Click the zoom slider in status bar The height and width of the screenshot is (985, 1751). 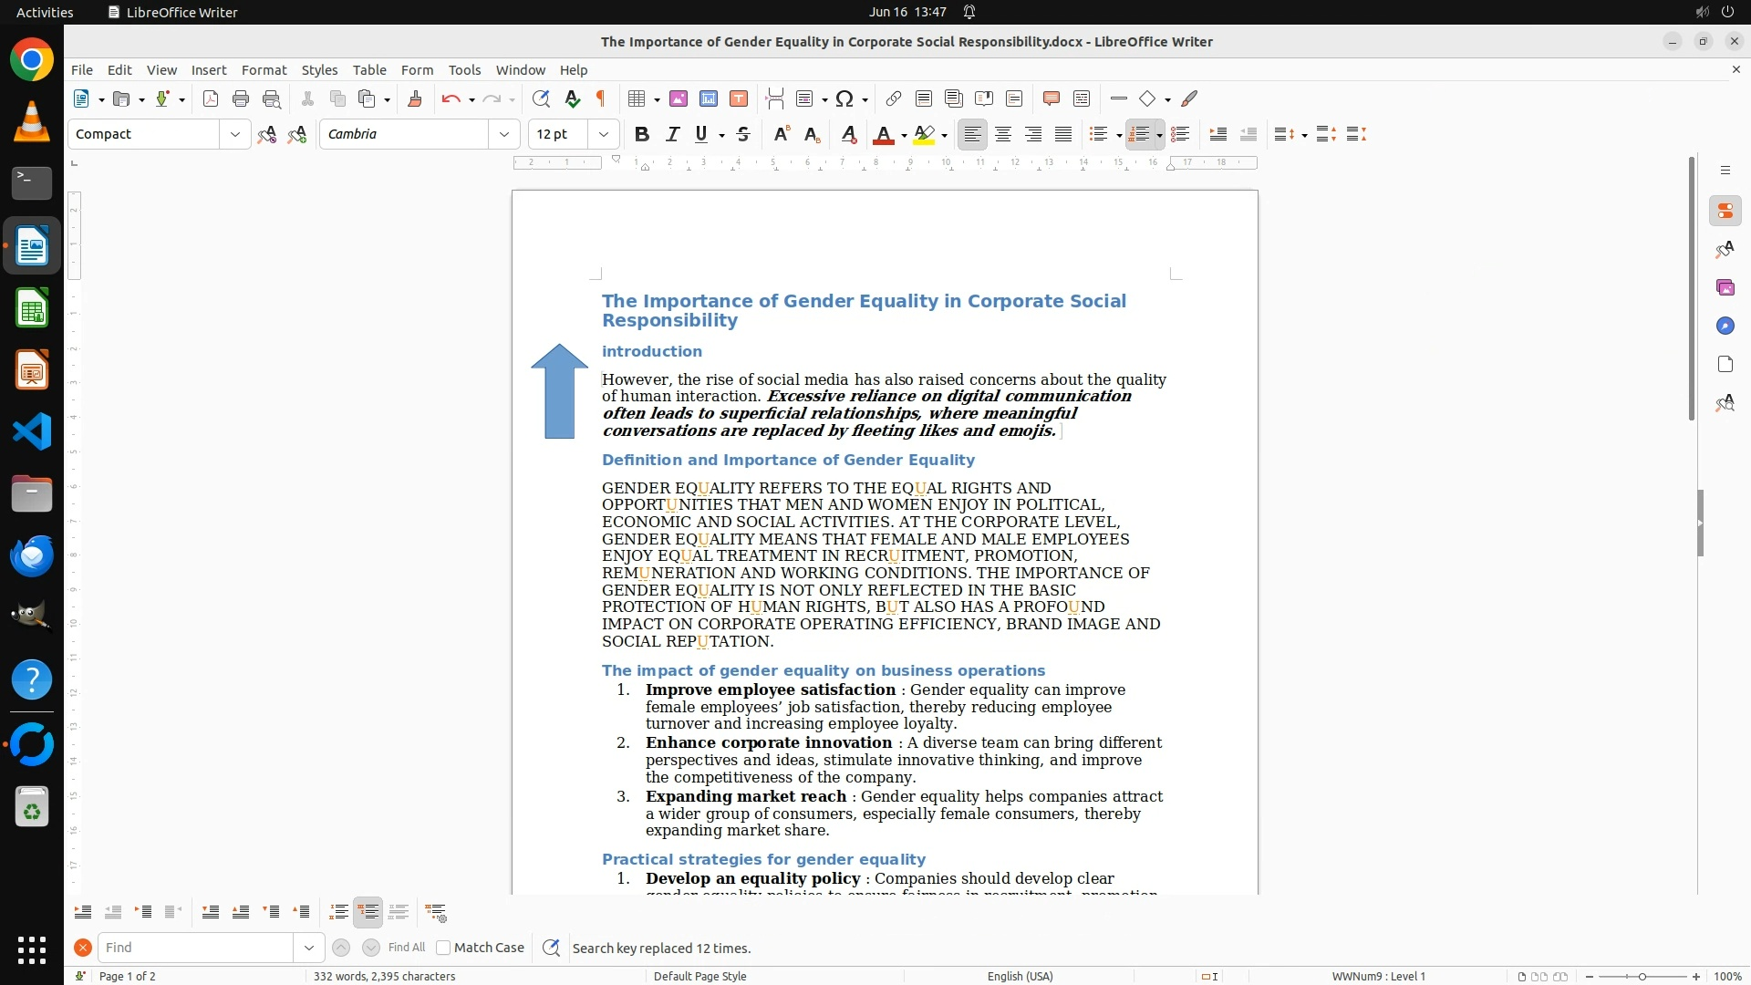tap(1642, 976)
